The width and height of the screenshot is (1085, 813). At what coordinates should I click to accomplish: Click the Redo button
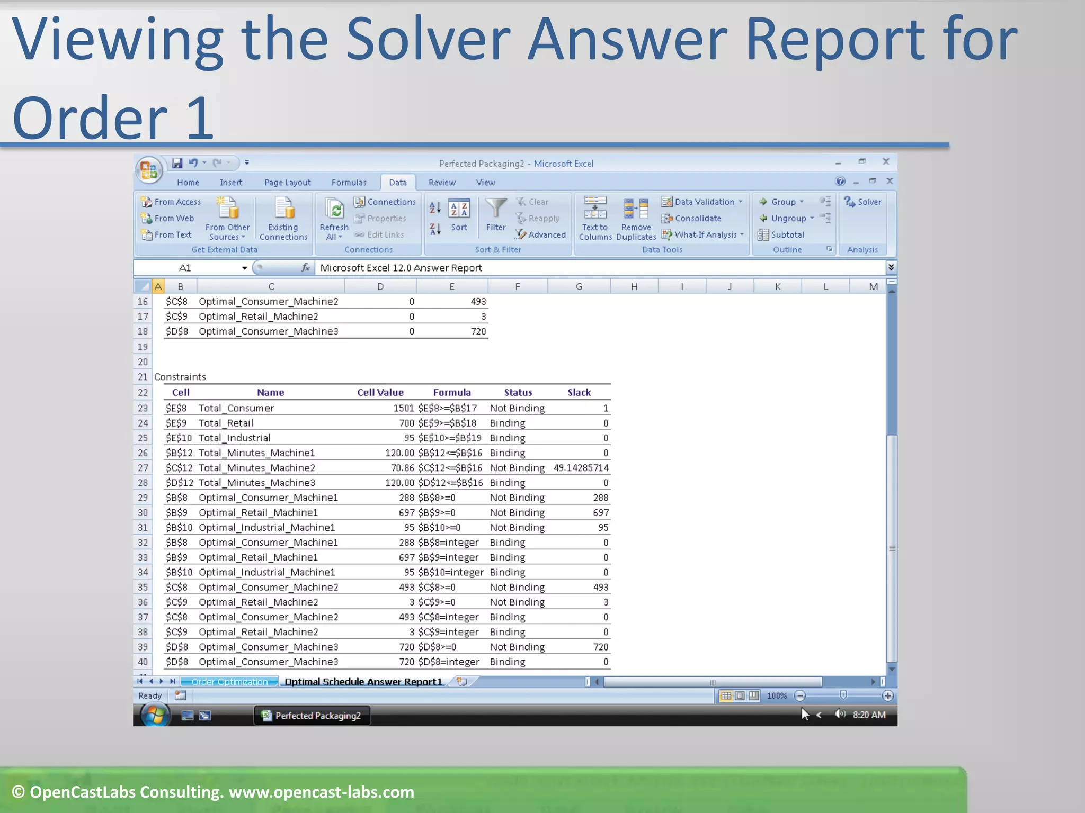click(x=217, y=163)
